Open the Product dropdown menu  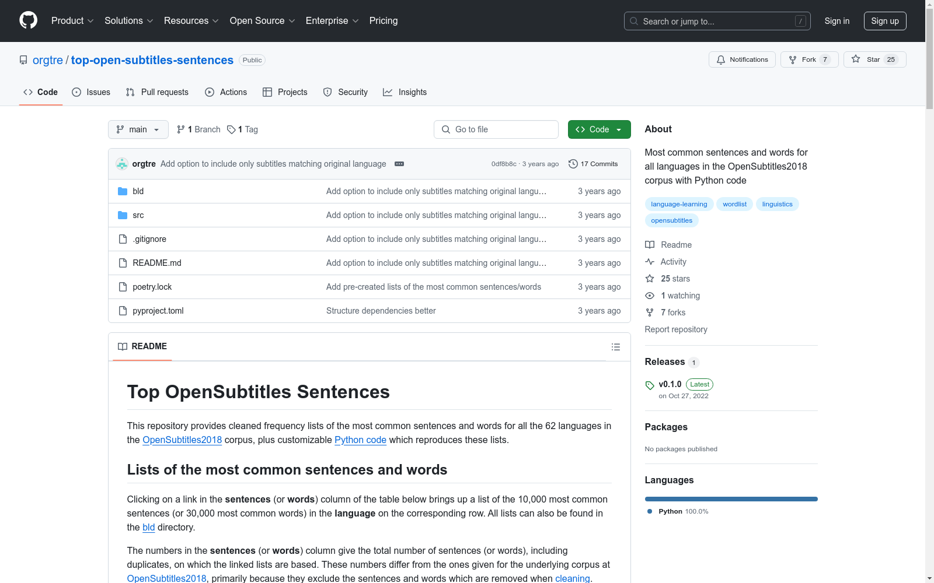pyautogui.click(x=72, y=20)
